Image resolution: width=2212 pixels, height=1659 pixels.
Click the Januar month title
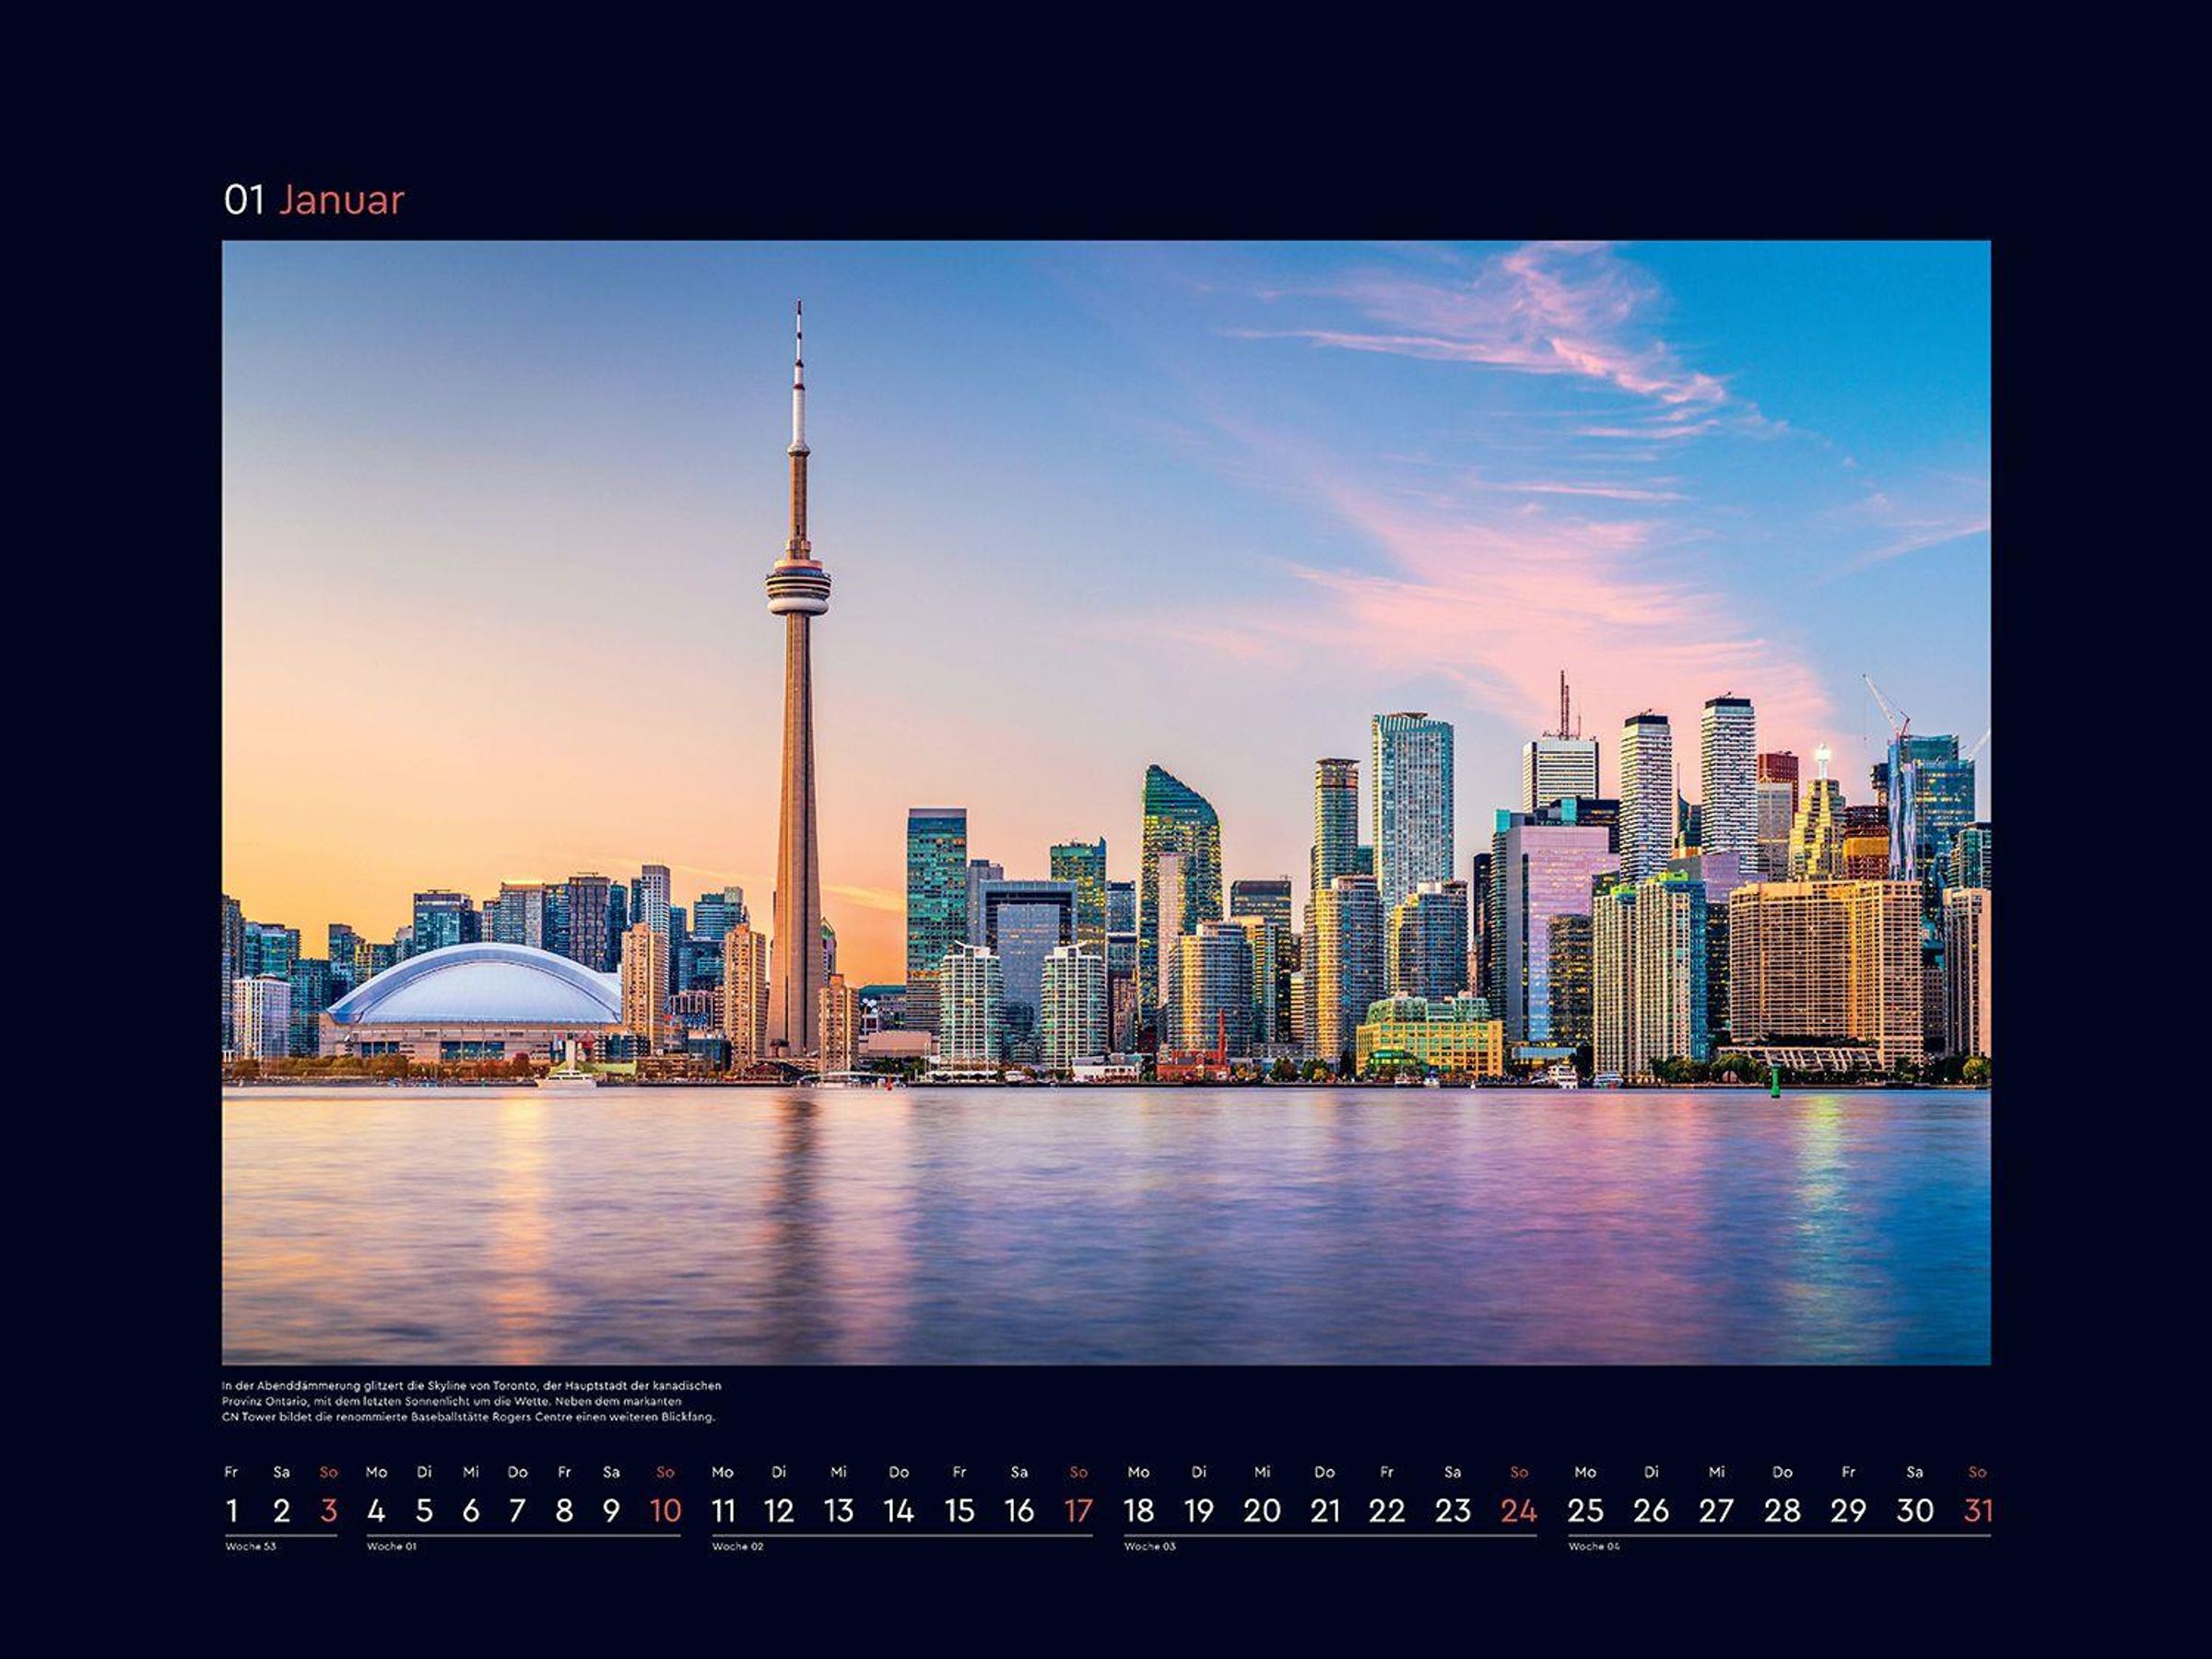pyautogui.click(x=341, y=200)
